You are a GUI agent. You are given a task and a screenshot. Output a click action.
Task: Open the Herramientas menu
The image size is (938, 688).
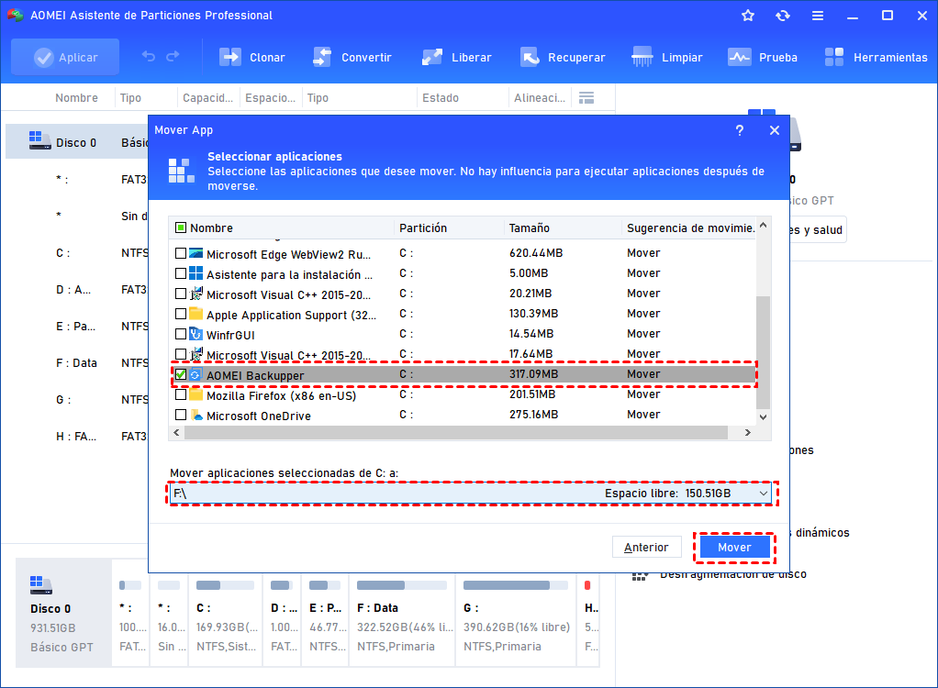click(x=876, y=58)
